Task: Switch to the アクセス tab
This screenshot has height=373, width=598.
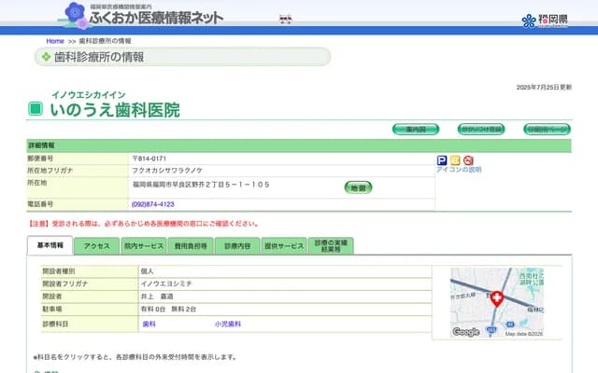Action: coord(97,246)
